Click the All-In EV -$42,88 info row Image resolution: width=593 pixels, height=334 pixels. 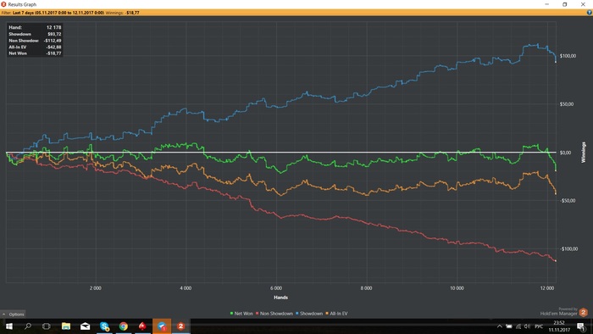coord(35,47)
